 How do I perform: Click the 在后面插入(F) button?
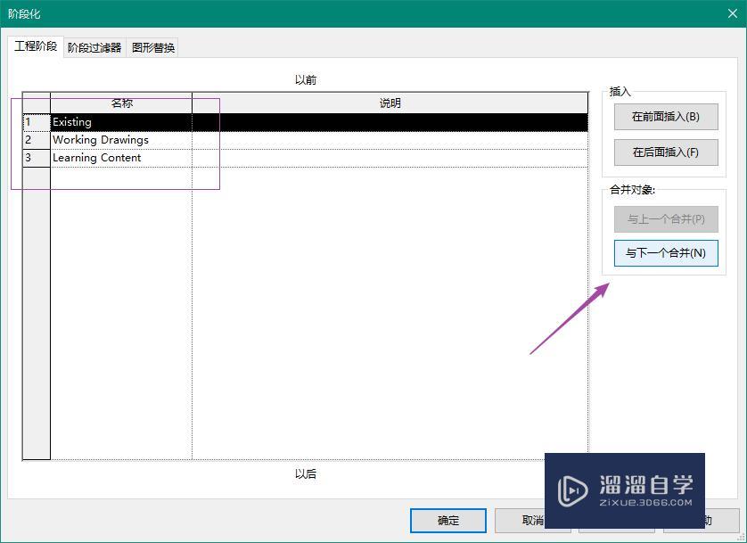(666, 152)
